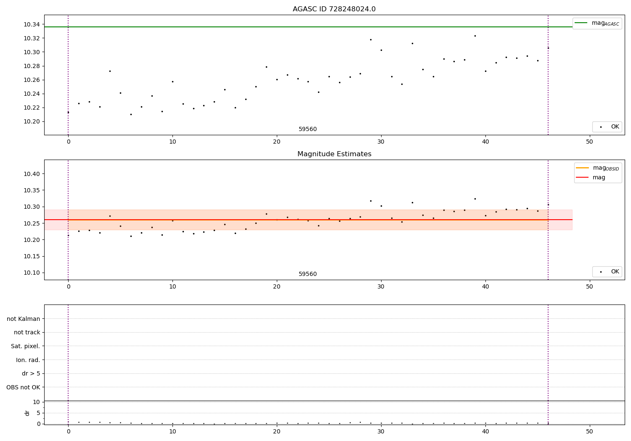631x441 pixels.
Task: Click the 10.40 tick on middle plot
Action: click(x=32, y=174)
